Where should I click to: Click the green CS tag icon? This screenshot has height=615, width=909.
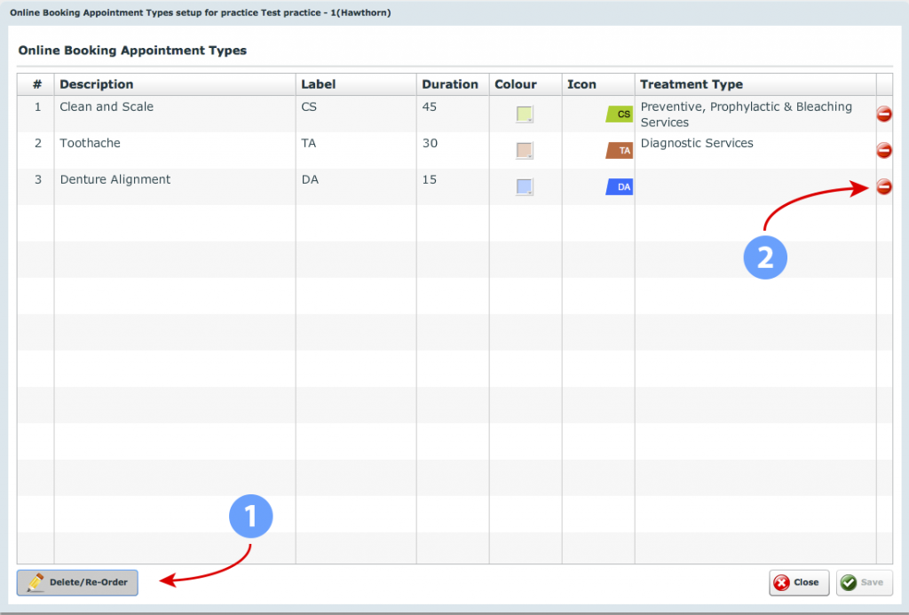[619, 114]
